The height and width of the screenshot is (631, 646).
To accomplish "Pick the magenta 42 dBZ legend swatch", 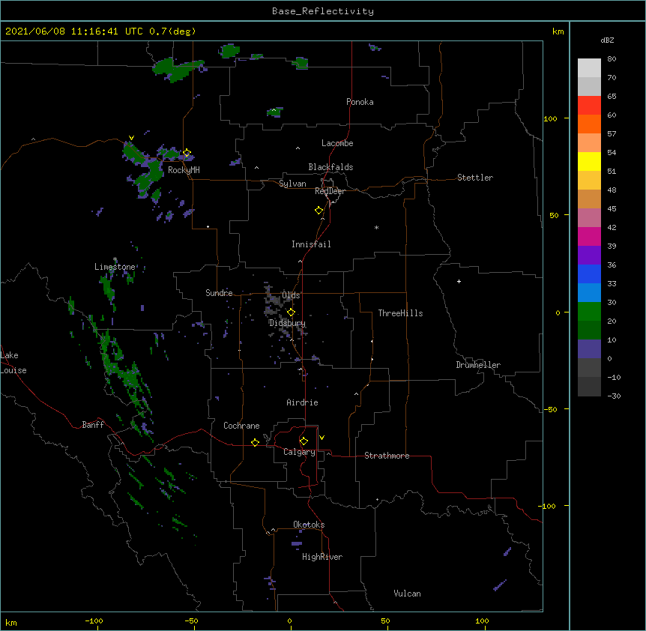I will [x=589, y=236].
